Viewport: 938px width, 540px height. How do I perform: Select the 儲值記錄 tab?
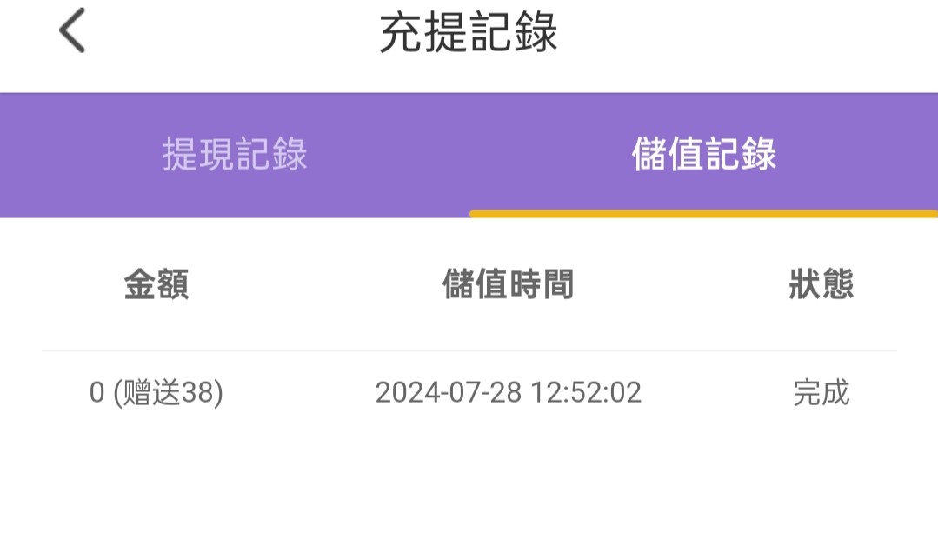point(704,155)
